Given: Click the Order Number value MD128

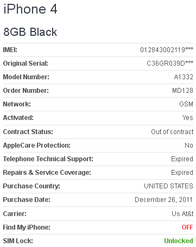Looking at the screenshot, I should 182,91.
